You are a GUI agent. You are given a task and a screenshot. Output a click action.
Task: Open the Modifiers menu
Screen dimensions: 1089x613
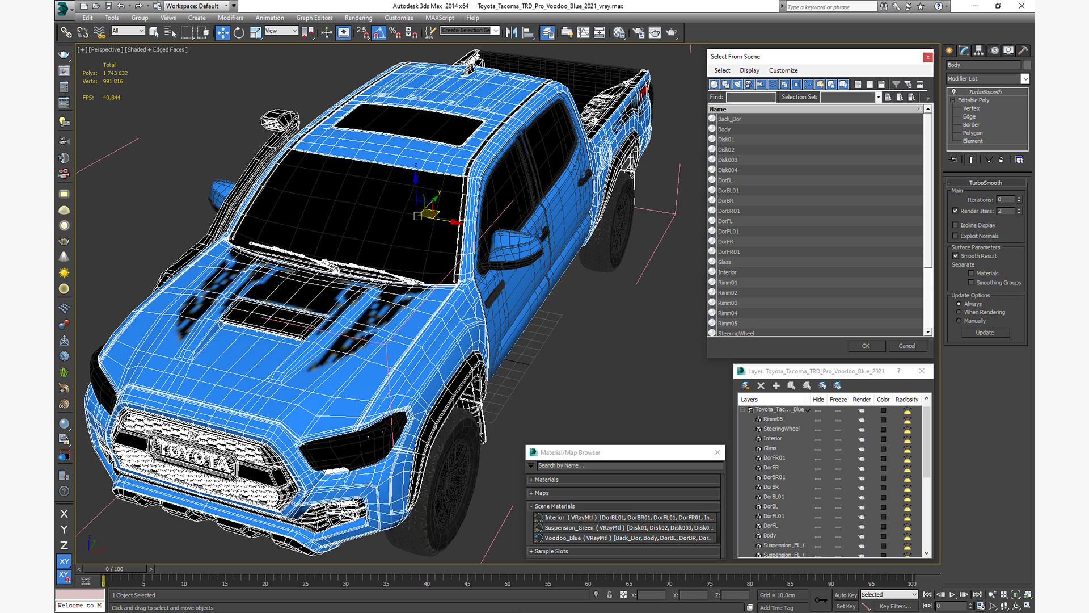[230, 18]
